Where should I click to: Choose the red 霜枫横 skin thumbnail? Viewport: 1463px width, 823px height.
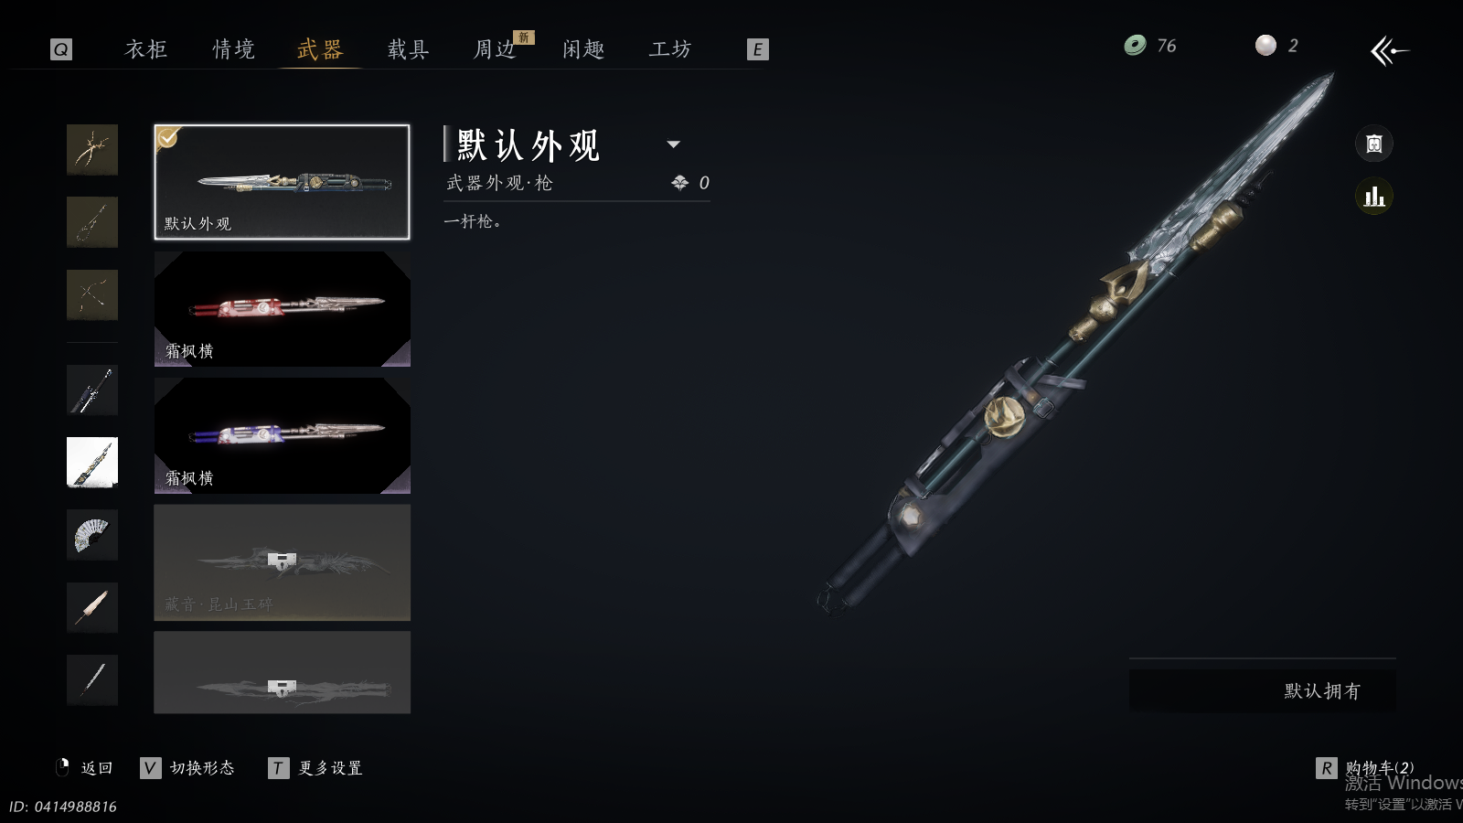click(282, 309)
